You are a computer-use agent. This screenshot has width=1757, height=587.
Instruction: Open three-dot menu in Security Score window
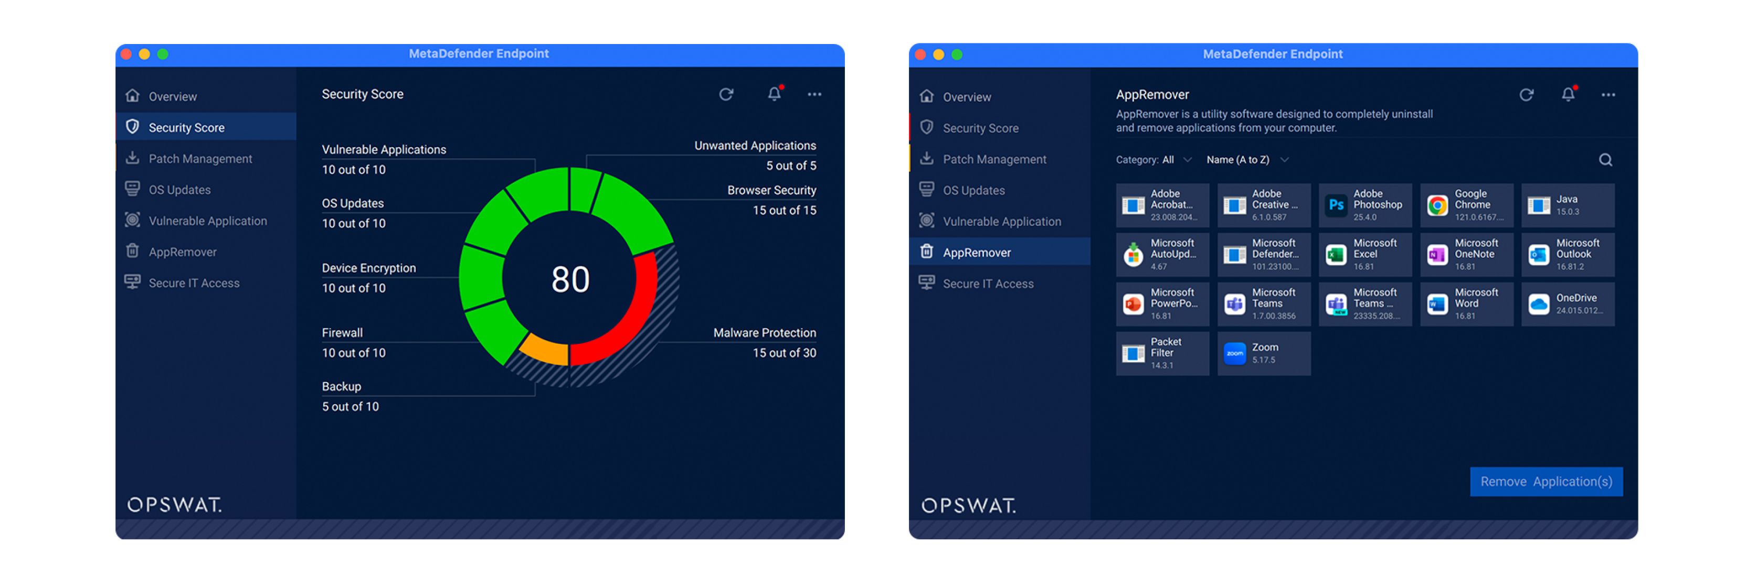point(814,94)
